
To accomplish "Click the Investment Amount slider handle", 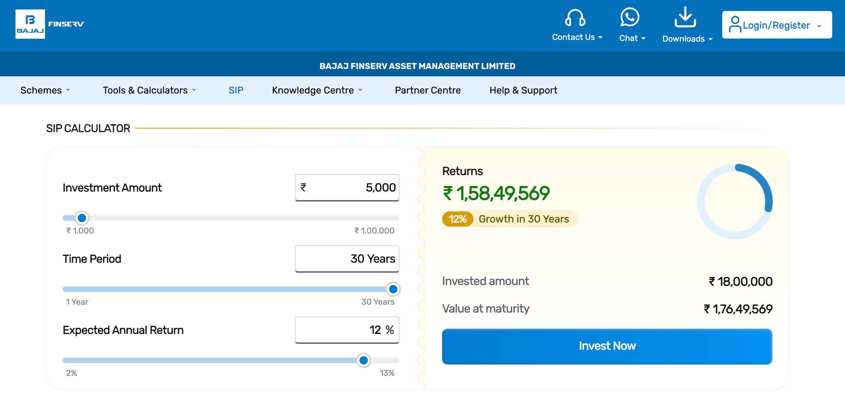I will click(82, 218).
